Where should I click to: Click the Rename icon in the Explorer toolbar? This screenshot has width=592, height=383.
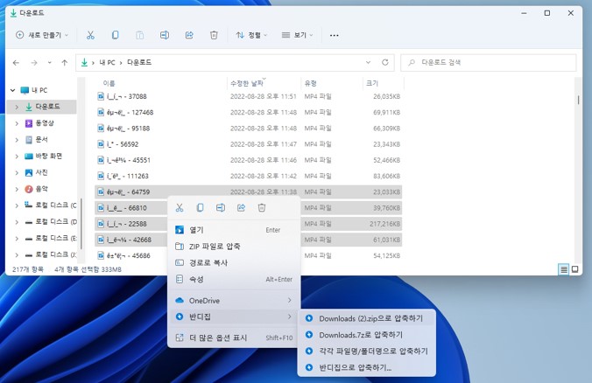(165, 35)
